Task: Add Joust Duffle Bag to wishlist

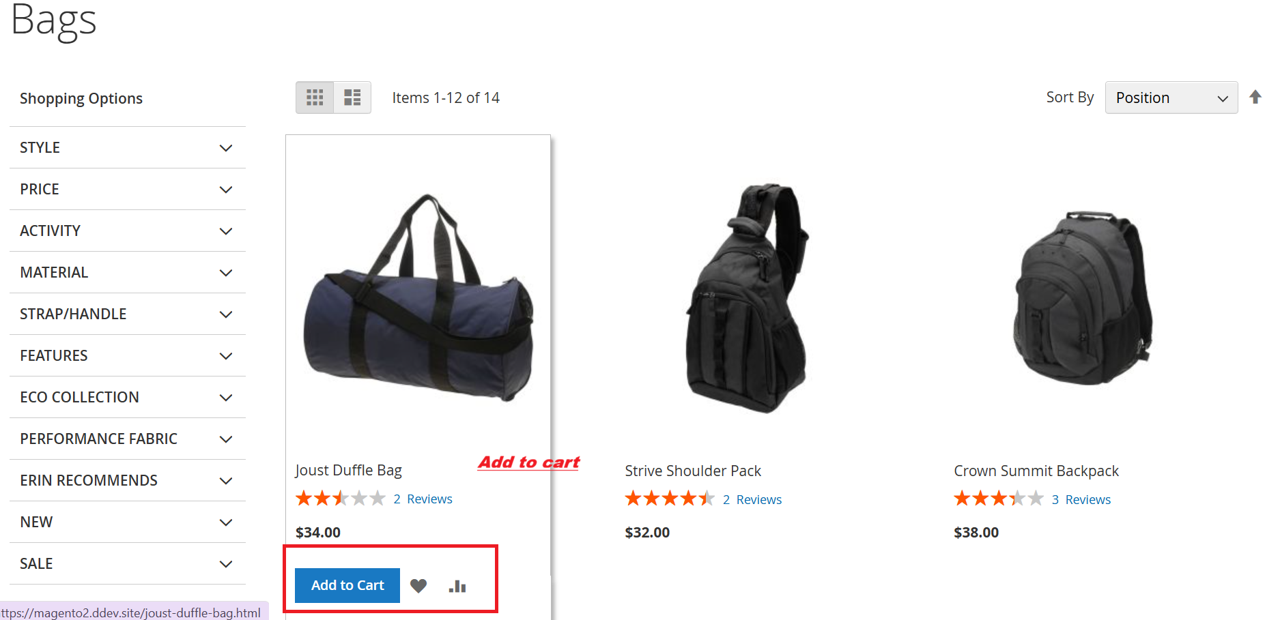Action: coord(418,586)
